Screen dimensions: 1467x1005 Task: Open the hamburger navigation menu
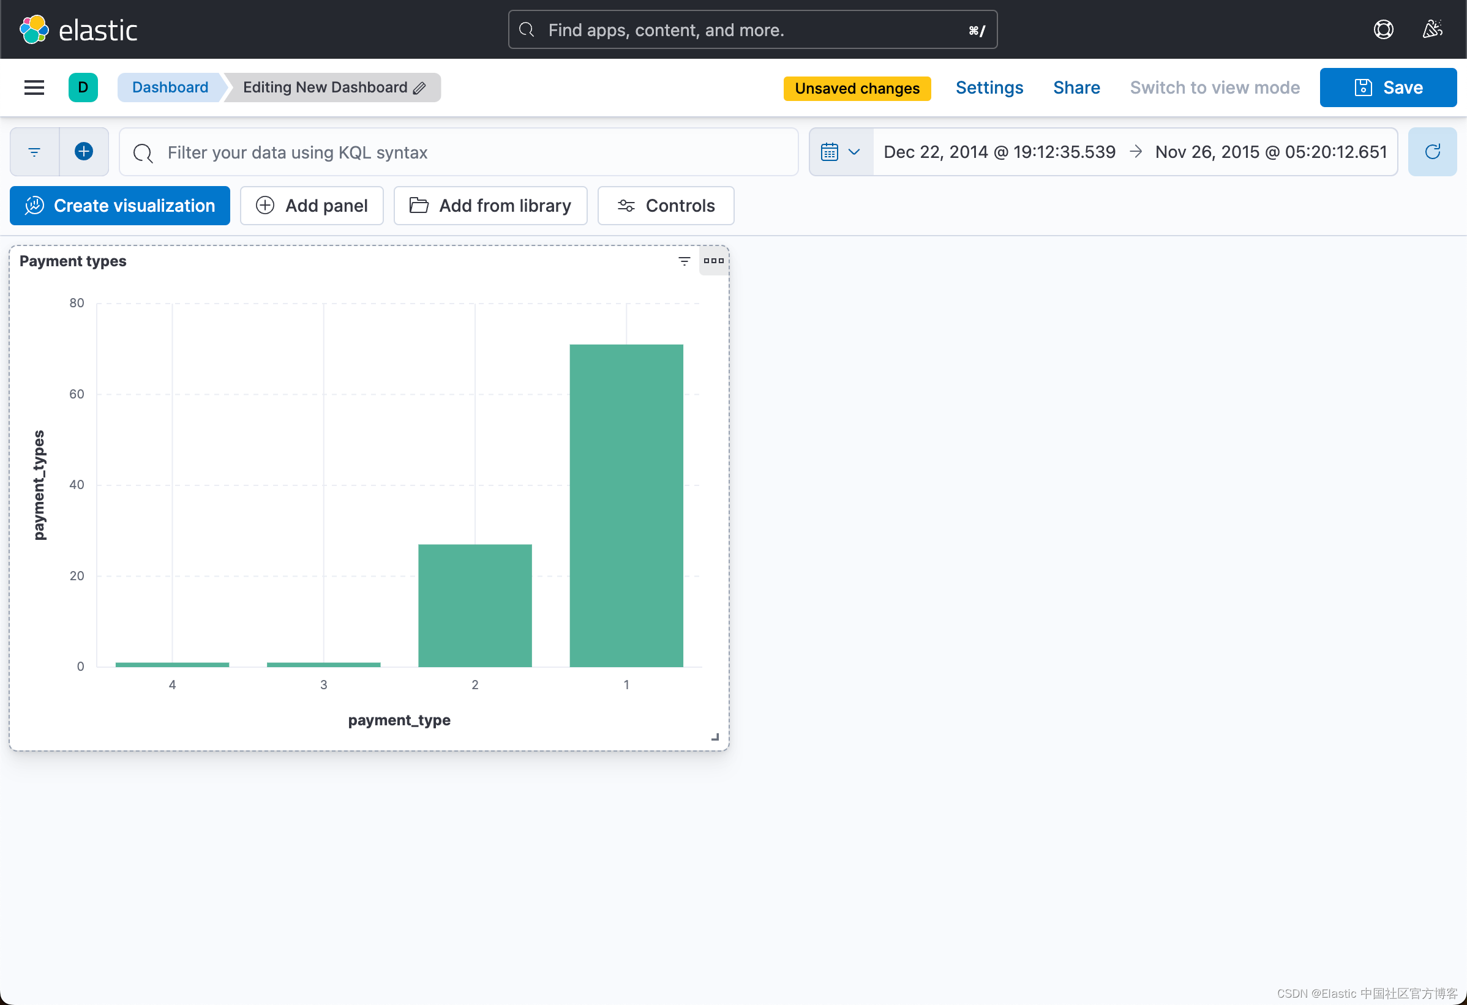pyautogui.click(x=34, y=88)
